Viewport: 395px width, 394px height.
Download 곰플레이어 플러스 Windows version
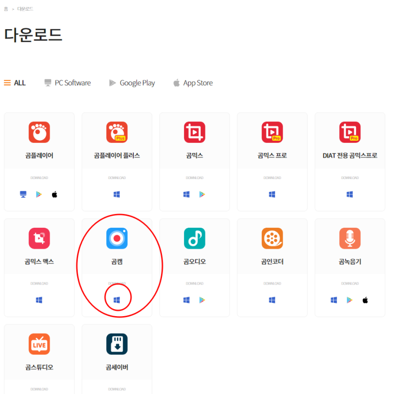click(117, 194)
